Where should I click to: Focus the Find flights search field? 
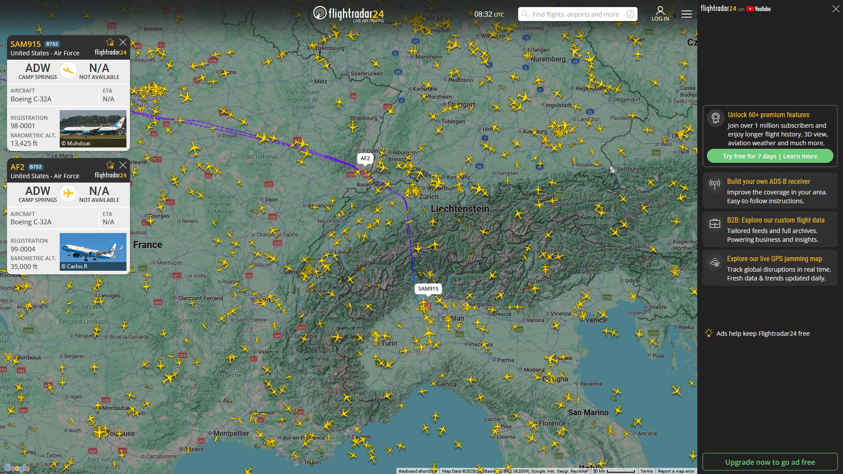(x=575, y=14)
